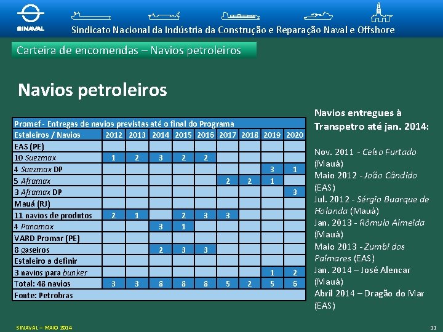Click the 11 navios de produtos 2016 cell
443x332 pixels.
tap(206, 215)
